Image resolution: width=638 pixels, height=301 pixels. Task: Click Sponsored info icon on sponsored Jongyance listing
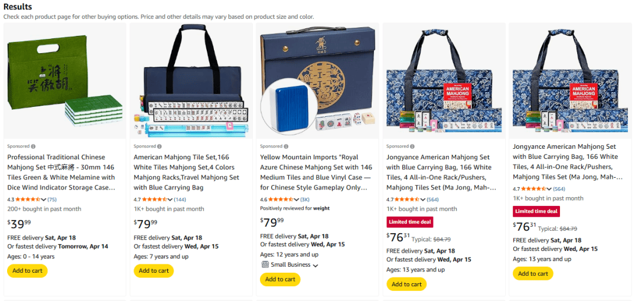point(412,146)
